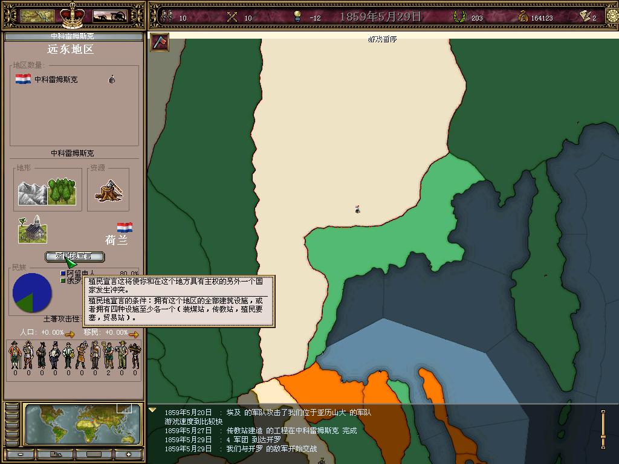Click the laurel wreath prestige icon

[x=459, y=16]
